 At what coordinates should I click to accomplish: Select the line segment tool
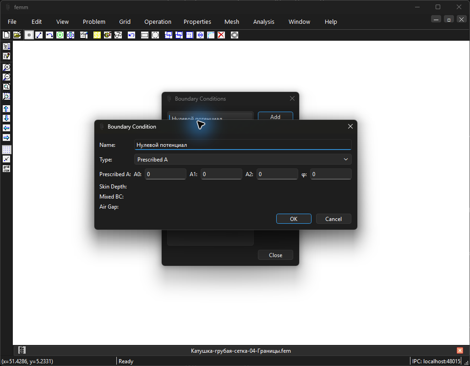coord(39,35)
